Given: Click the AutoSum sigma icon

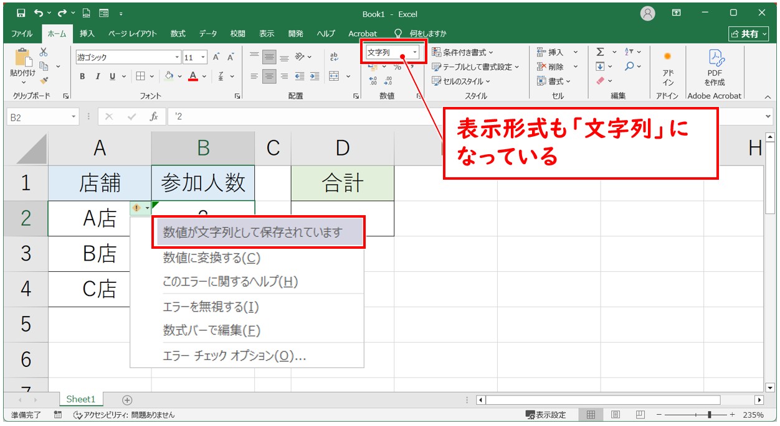Looking at the screenshot, I should coord(601,52).
